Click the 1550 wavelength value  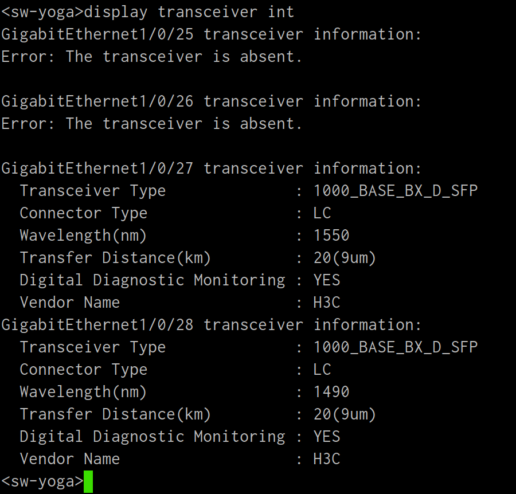pyautogui.click(x=331, y=236)
